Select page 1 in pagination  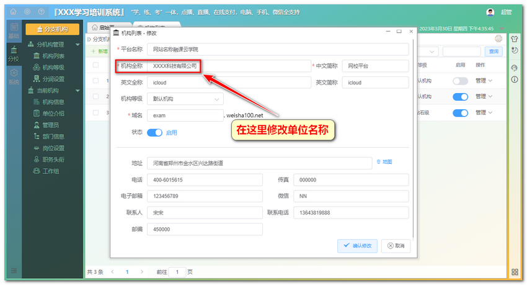coord(127,272)
